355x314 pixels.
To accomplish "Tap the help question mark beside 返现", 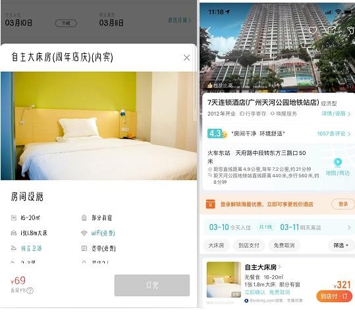I will [30, 290].
